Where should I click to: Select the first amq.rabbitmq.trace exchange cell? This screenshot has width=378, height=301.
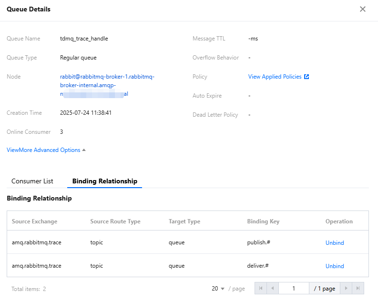point(37,243)
